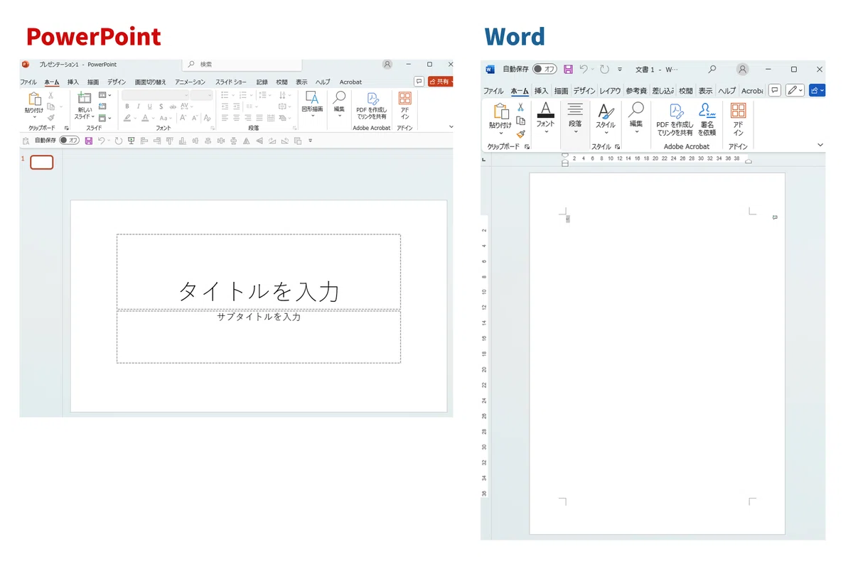Screen dimensions: 853x566
Task: Click the search magnifier in Word title bar
Action: (712, 69)
